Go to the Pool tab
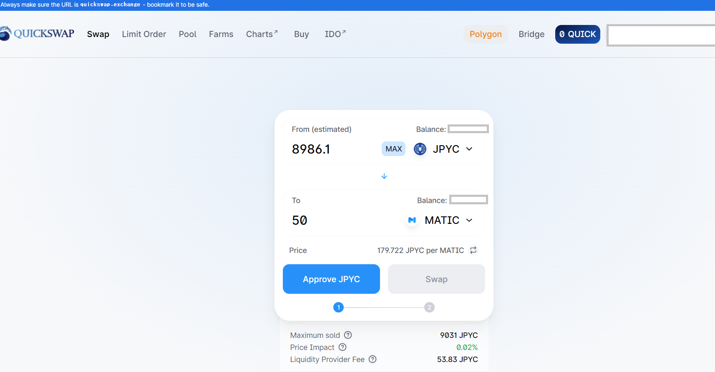 pos(188,34)
